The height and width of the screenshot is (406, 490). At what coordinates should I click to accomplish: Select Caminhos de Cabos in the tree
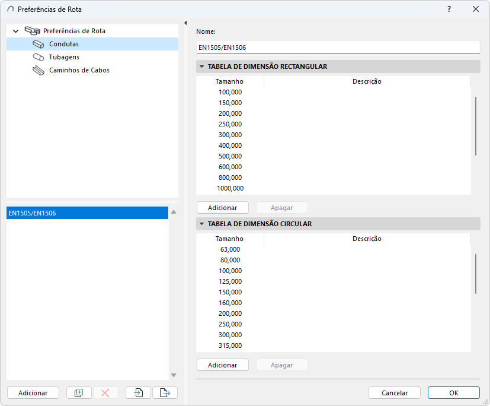pyautogui.click(x=79, y=70)
